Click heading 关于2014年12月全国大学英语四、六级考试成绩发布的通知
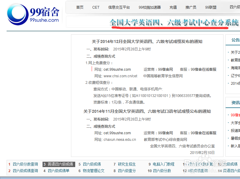 point(147,41)
